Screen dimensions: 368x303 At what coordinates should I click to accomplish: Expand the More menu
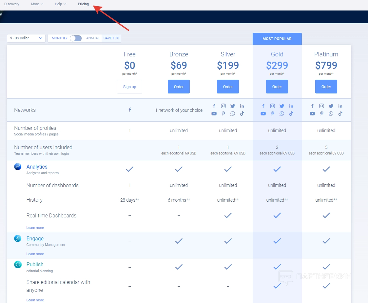37,4
